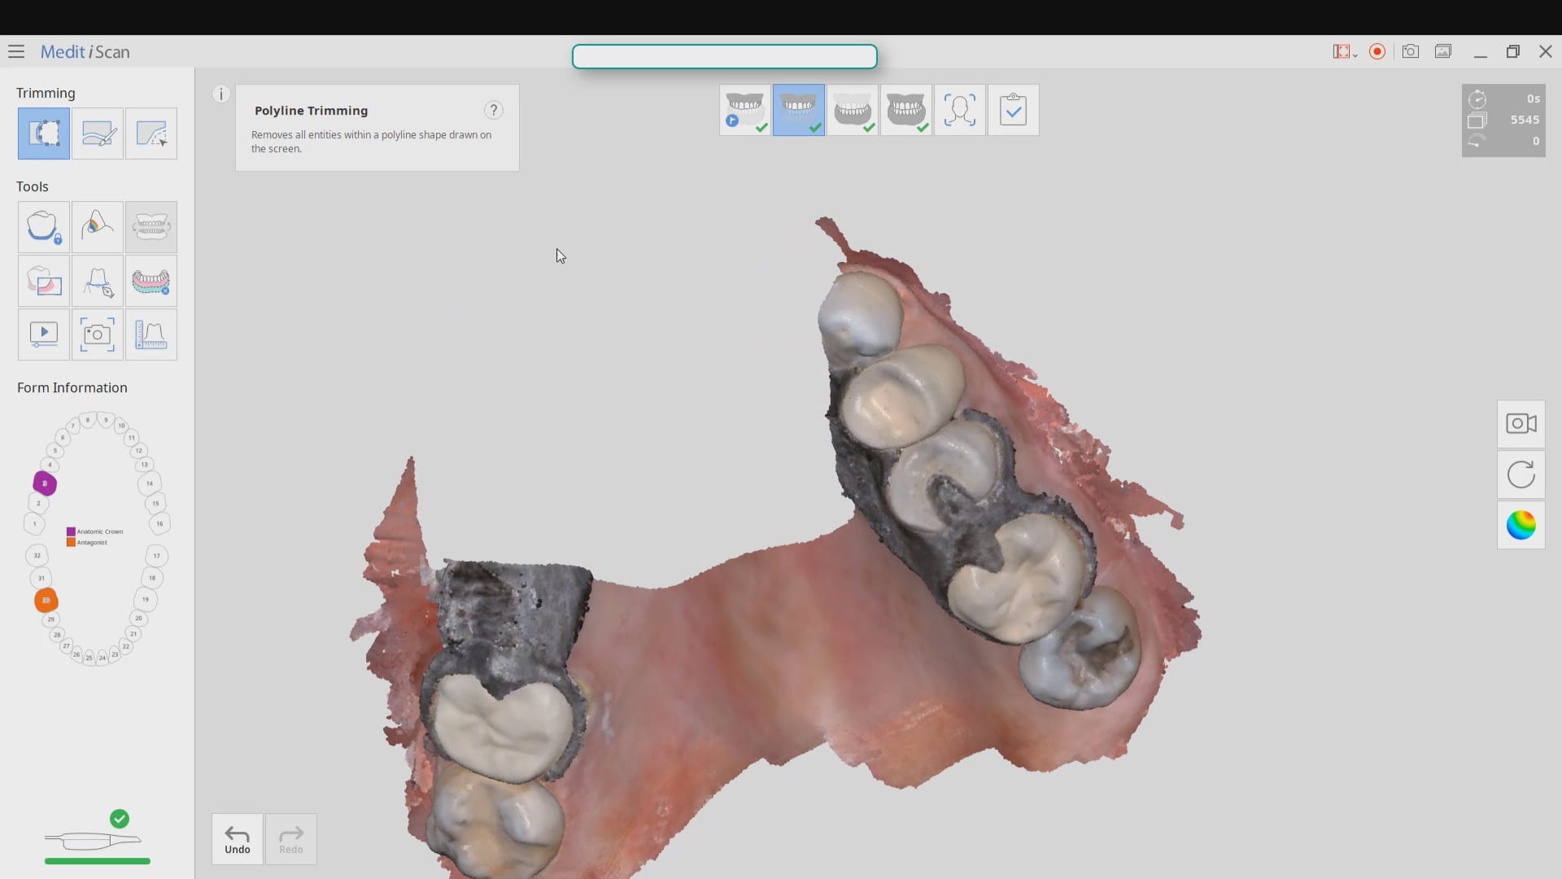Click the Undo button
This screenshot has width=1562, height=879.
237,839
